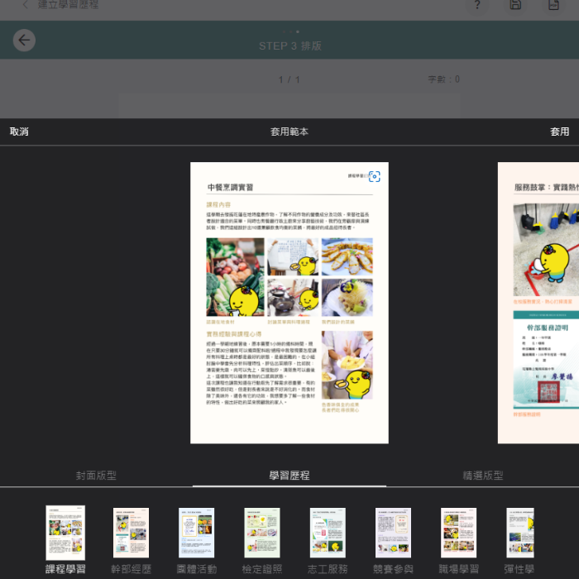
Task: Choose the 志工服務 template thumbnail
Action: [328, 533]
